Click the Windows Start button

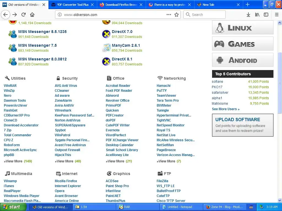[13, 207]
